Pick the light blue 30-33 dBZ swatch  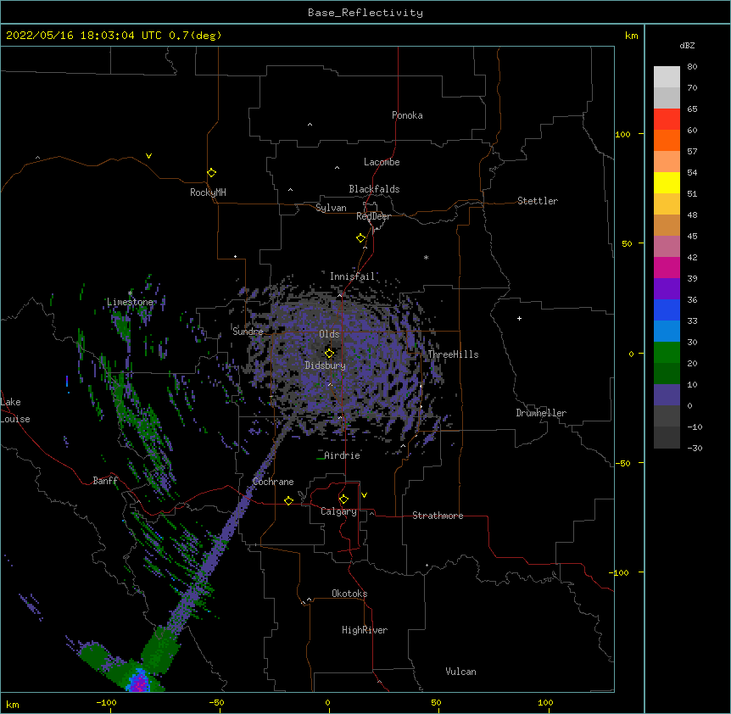point(667,332)
